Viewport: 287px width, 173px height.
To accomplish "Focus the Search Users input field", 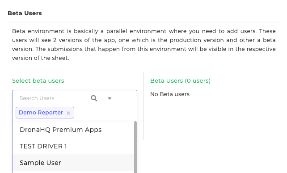I will click(53, 98).
